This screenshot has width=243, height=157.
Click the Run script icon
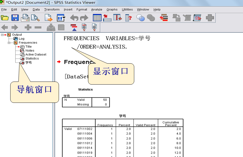point(197,18)
